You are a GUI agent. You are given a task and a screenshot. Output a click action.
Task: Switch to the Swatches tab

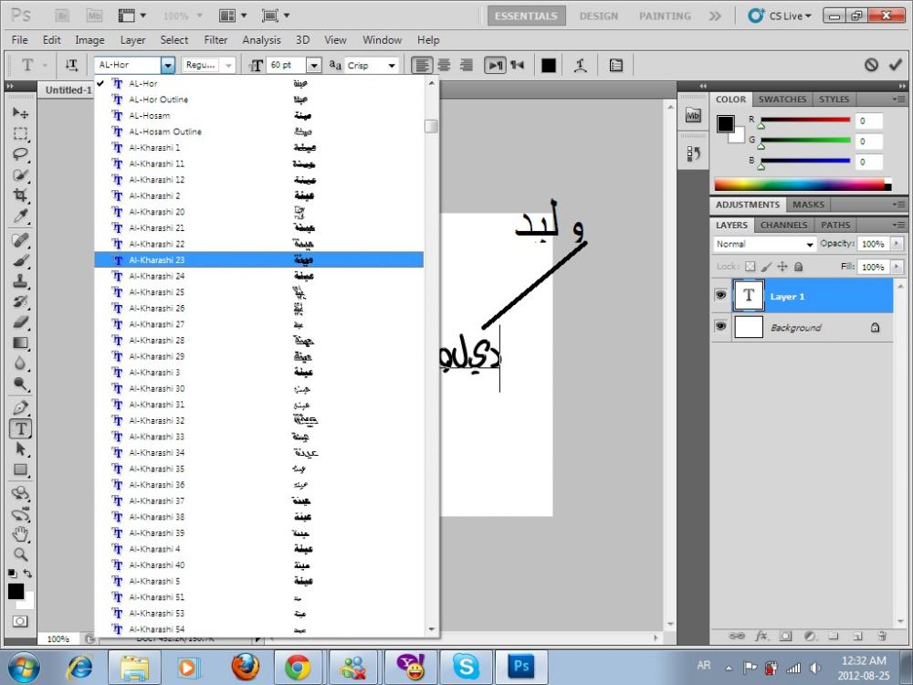pos(782,99)
